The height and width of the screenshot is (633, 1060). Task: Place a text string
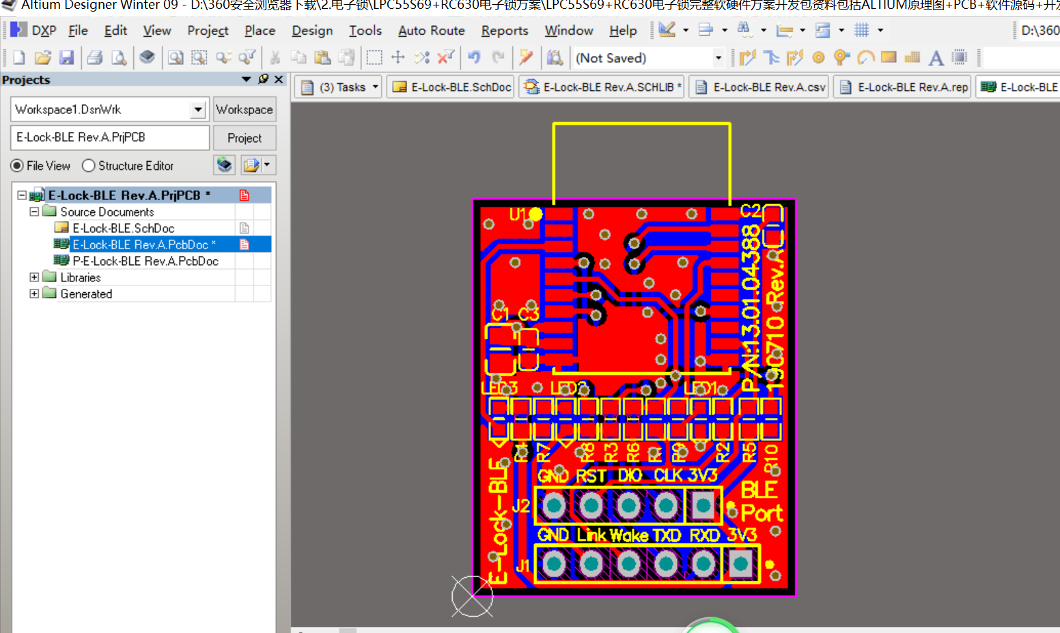click(936, 58)
